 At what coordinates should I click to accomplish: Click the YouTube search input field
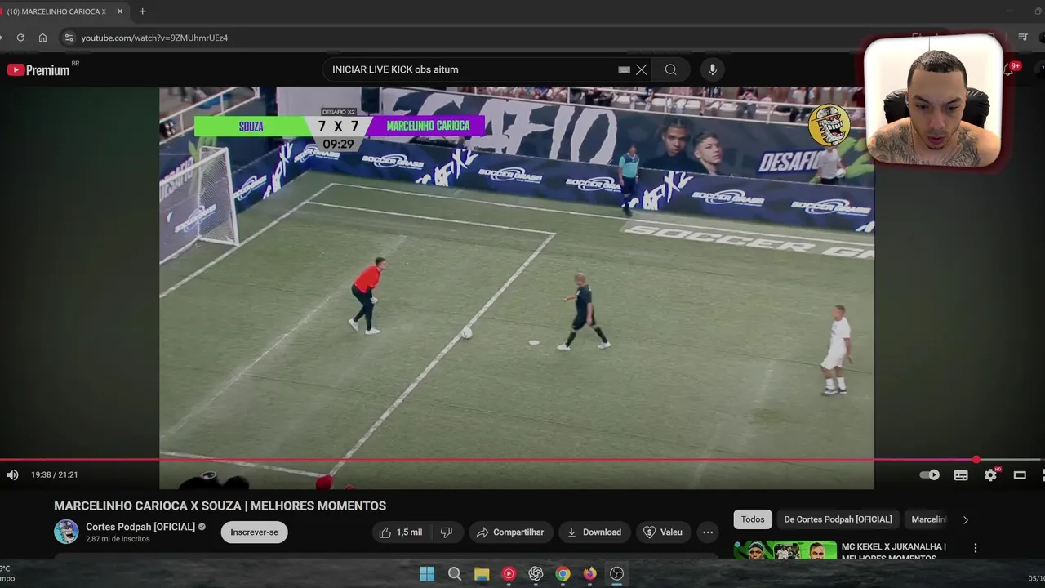(x=469, y=69)
